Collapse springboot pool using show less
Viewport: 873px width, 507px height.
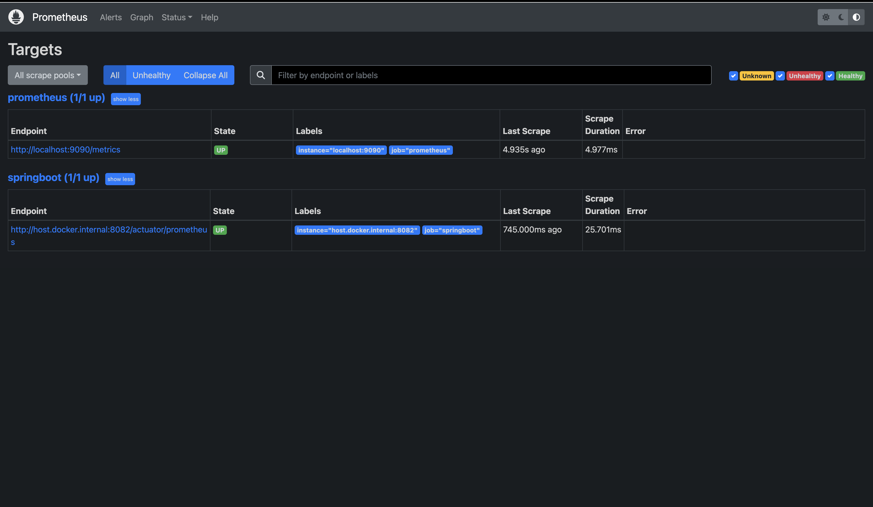120,179
